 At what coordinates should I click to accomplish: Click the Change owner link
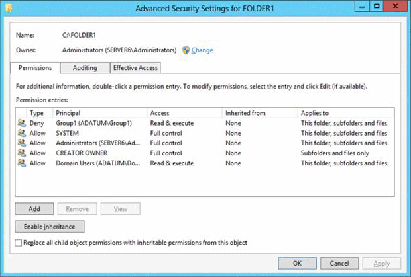coord(202,50)
